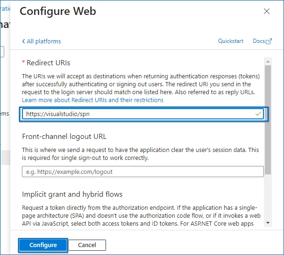This screenshot has height=255, width=284.
Task: Click the scrollbar up arrow
Action: [x=268, y=62]
